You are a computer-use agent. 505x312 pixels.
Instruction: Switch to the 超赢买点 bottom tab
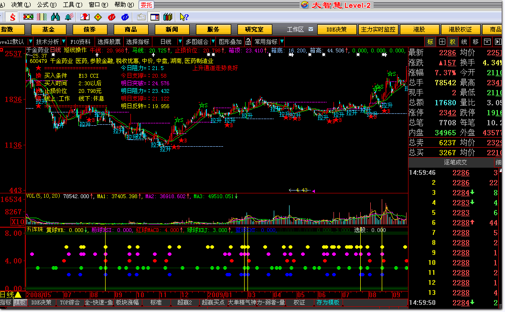[213, 302]
